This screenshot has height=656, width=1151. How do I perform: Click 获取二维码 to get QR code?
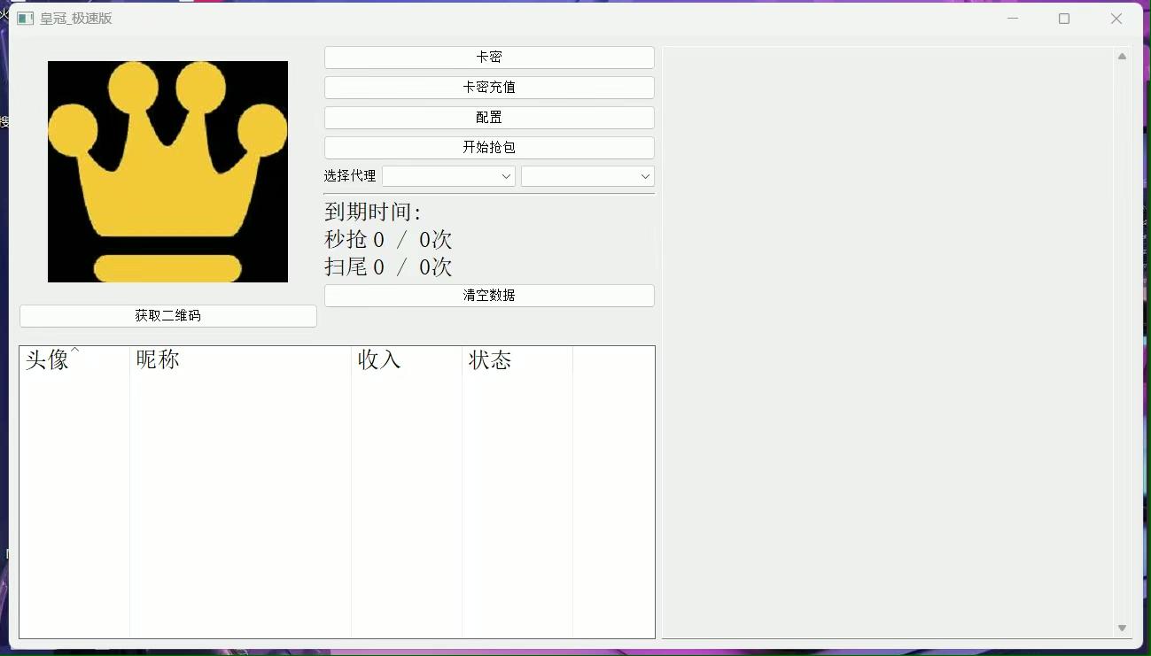[167, 315]
